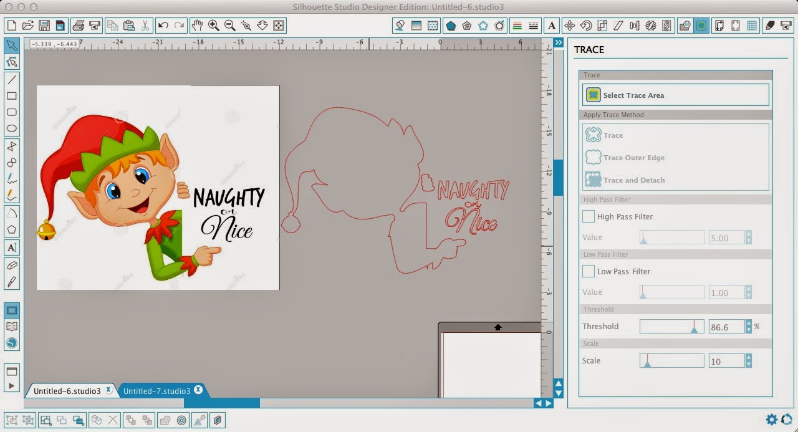
Task: Choose the Draw an Ellipse tool
Action: point(11,128)
